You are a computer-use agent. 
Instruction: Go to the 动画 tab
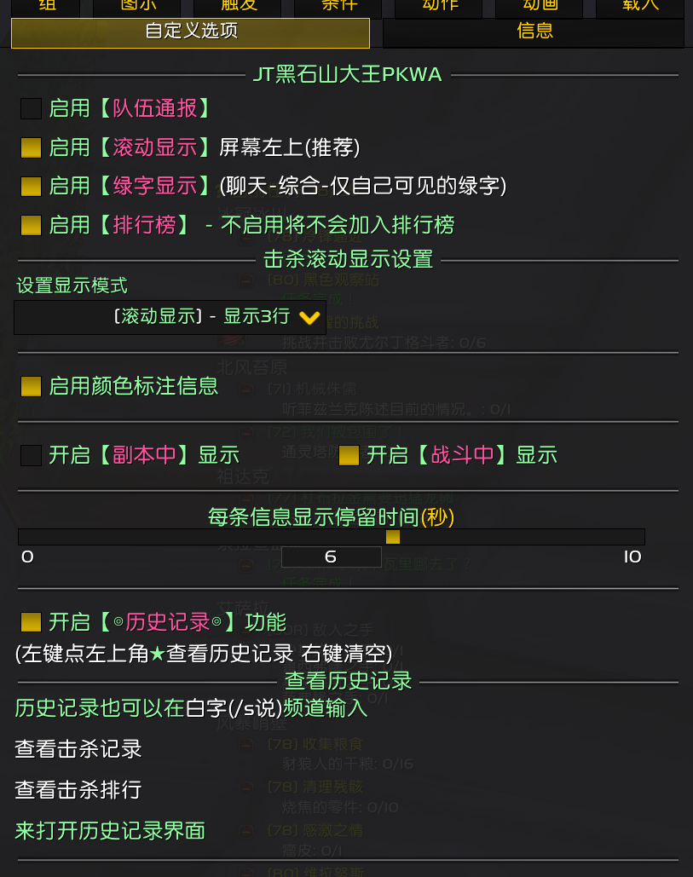(x=540, y=8)
